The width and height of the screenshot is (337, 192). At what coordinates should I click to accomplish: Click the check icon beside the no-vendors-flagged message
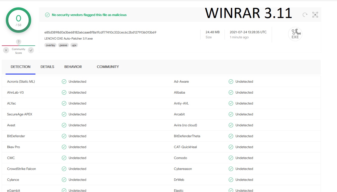(x=47, y=15)
